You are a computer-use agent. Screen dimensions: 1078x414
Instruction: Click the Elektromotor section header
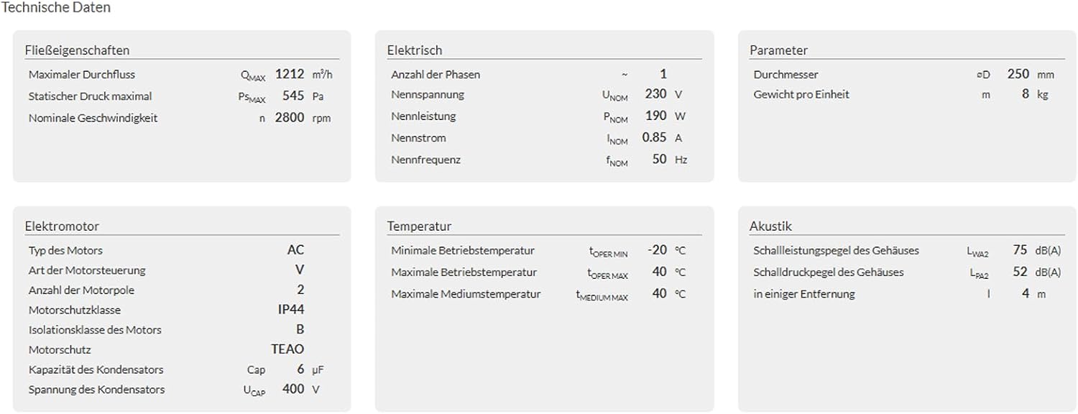point(62,226)
